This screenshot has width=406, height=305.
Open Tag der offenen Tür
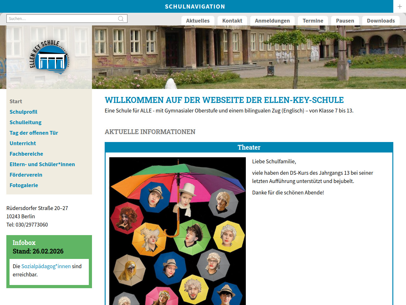pyautogui.click(x=34, y=133)
